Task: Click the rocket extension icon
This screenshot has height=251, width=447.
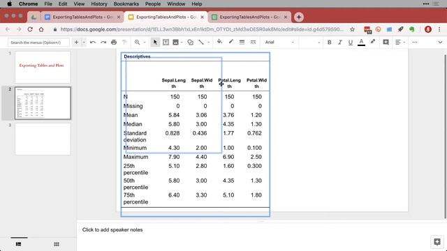Action: tap(400, 29)
